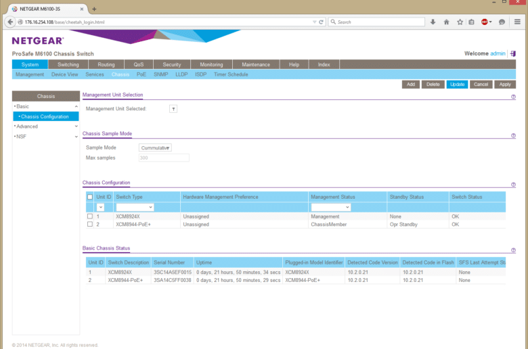Open the Unit ID filter dropdown
This screenshot has height=349, width=528.
(x=100, y=208)
